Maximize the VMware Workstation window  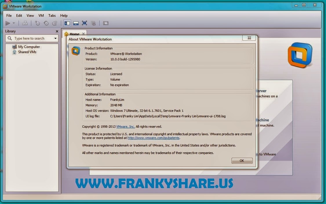click(304, 5)
